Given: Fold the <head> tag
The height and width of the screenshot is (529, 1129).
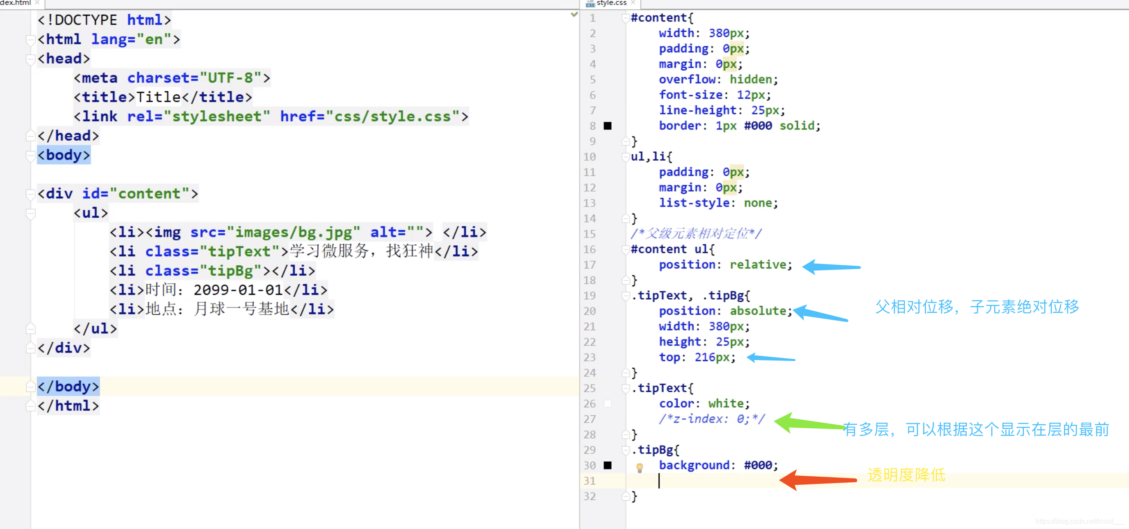Looking at the screenshot, I should pos(31,59).
